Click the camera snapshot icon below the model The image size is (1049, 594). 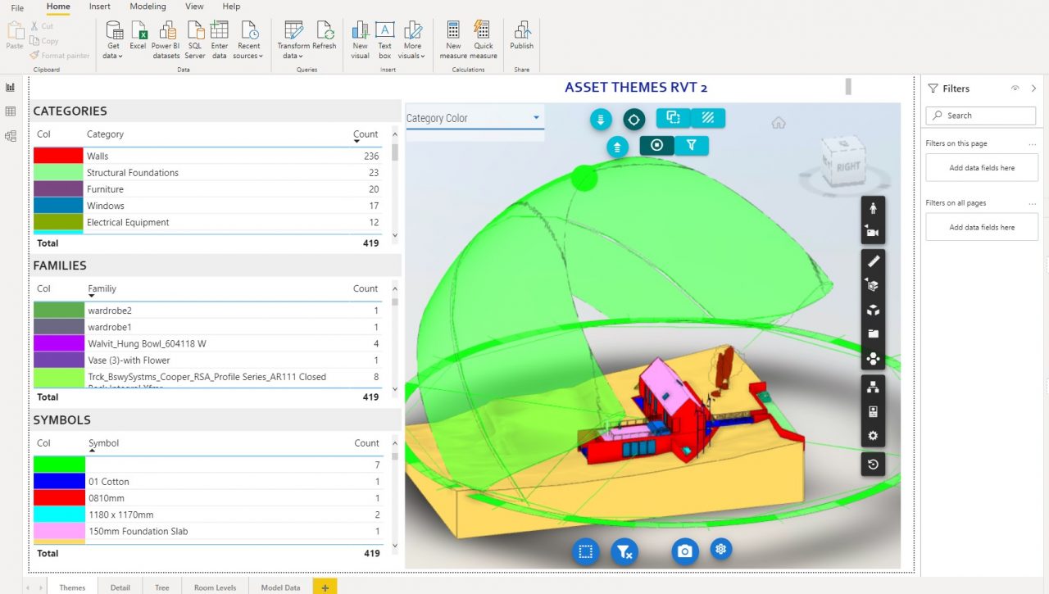[685, 551]
